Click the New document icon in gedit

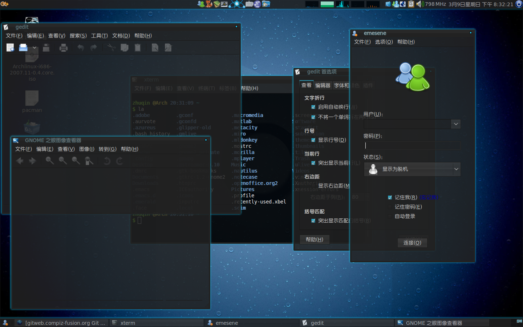pyautogui.click(x=10, y=48)
